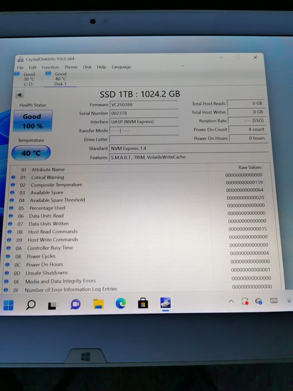This screenshot has height=391, width=293.
Task: Select the Host Write Commands row
Action: 138,239
